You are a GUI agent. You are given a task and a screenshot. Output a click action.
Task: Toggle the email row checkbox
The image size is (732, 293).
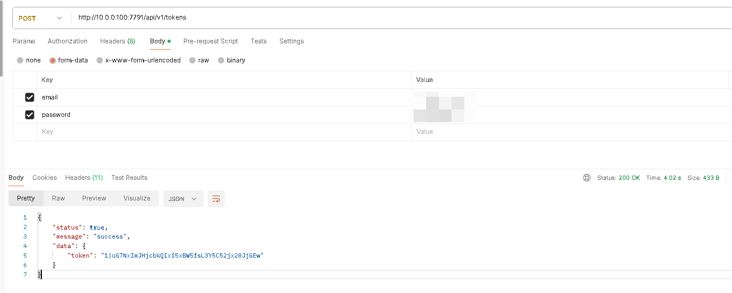point(30,97)
